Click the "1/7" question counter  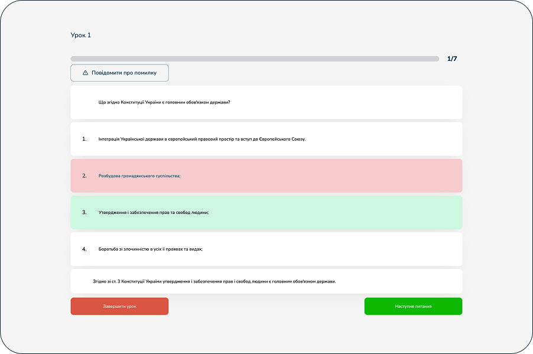click(x=451, y=59)
